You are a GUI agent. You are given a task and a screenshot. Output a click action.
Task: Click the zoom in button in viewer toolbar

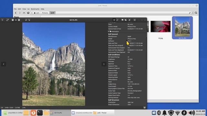[19, 20]
